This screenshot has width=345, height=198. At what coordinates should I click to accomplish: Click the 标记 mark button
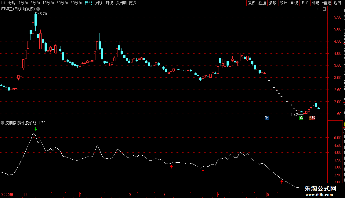tap(315, 3)
